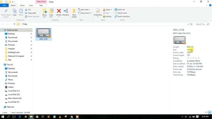Open the File tab

coord(4,5)
